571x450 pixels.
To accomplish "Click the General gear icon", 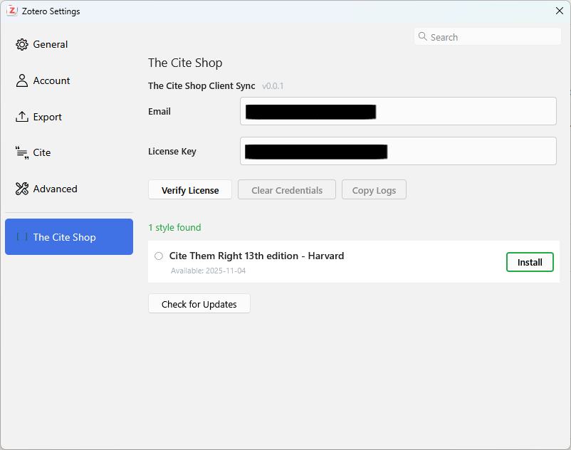I will [x=22, y=44].
